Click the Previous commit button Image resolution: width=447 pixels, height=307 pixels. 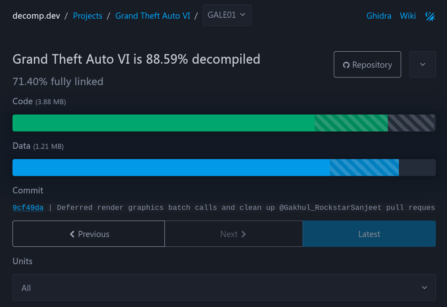pyautogui.click(x=89, y=234)
